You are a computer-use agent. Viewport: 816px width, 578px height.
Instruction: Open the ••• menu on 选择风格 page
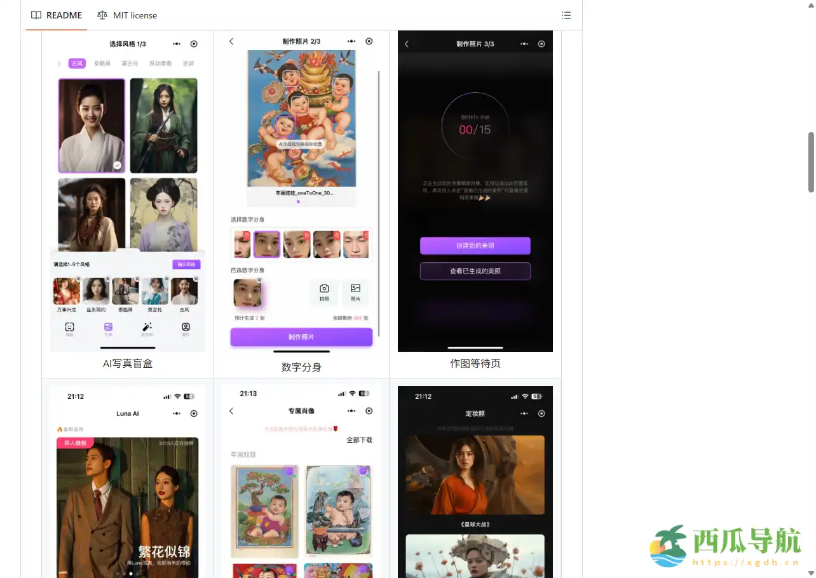click(x=177, y=44)
